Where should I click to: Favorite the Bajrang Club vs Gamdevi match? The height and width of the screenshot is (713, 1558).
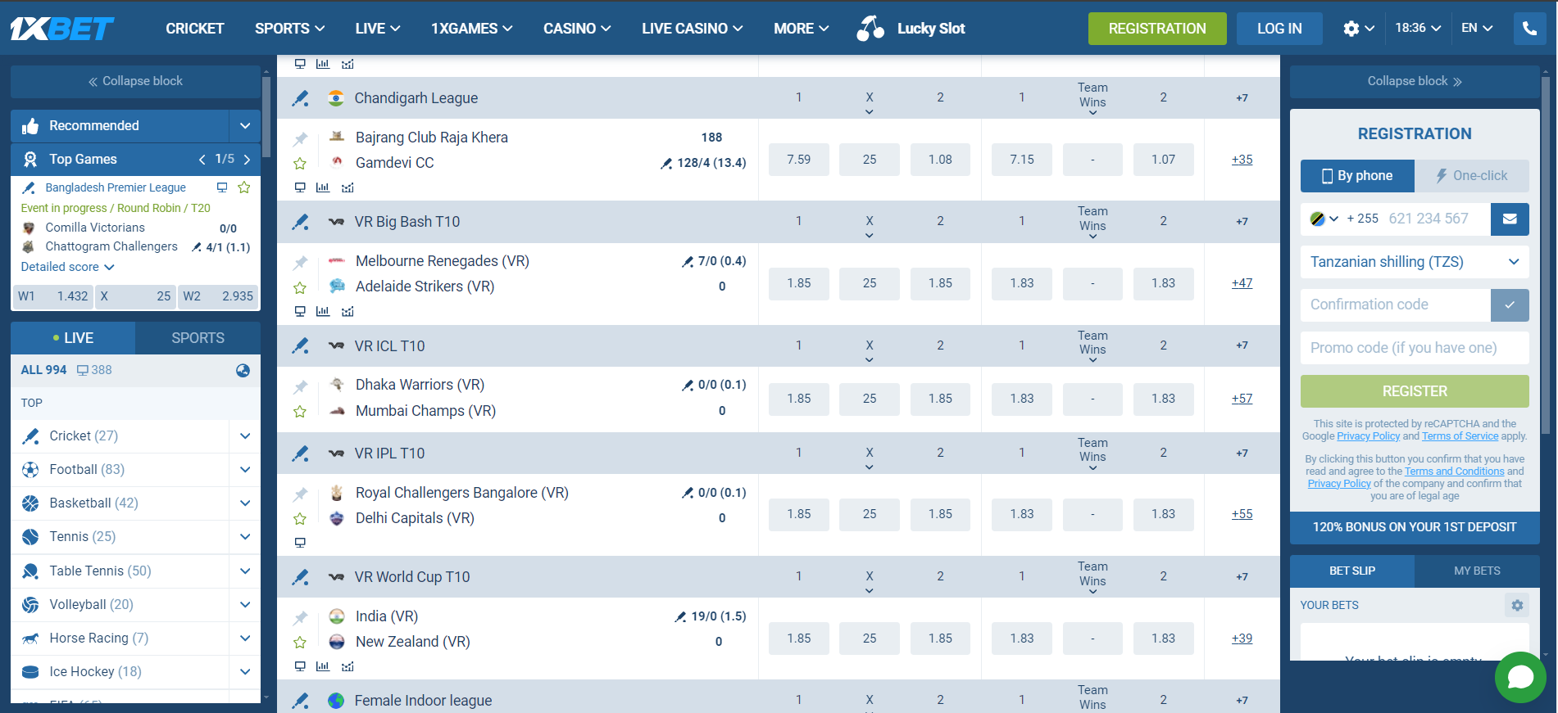coord(300,165)
